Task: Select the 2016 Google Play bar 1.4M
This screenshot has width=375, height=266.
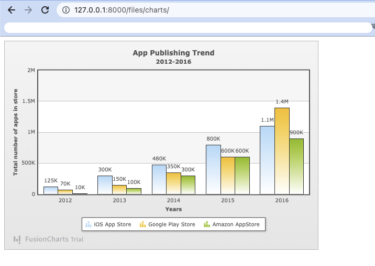Action: 282,151
